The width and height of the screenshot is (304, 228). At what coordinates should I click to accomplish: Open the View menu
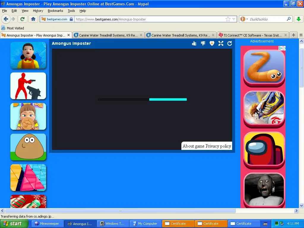pos(25,11)
